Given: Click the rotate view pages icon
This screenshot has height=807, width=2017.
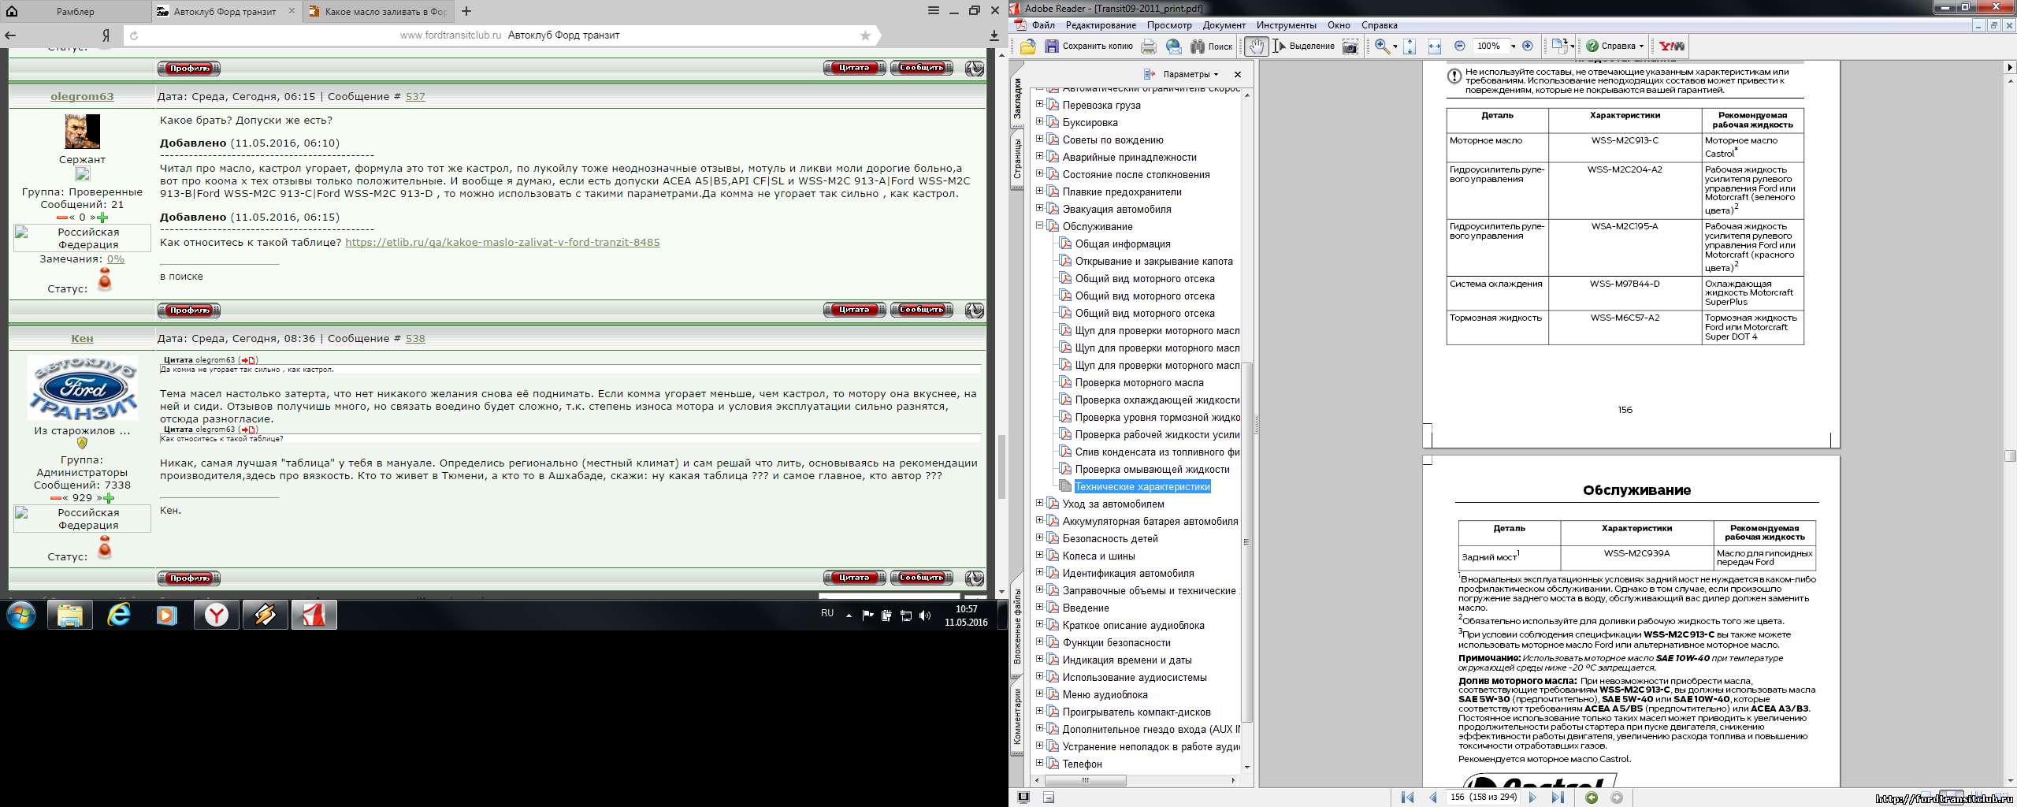Looking at the screenshot, I should click(x=1558, y=46).
